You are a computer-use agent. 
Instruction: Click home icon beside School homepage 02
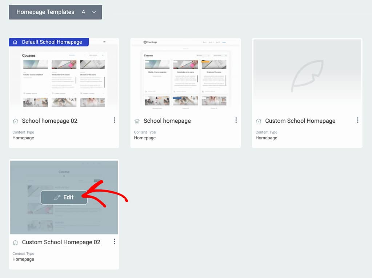point(15,121)
